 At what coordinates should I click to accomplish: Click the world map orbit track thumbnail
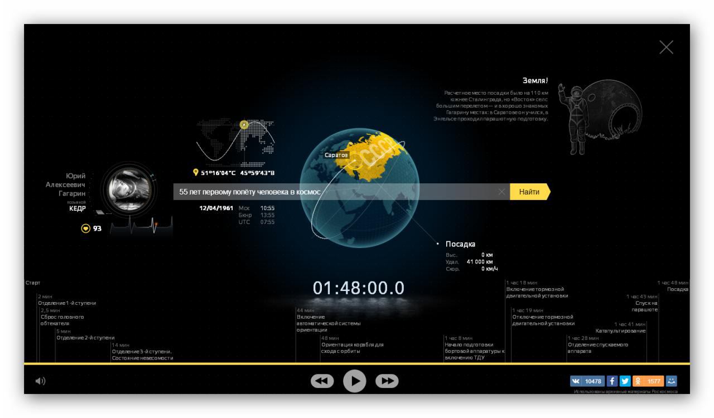235,142
